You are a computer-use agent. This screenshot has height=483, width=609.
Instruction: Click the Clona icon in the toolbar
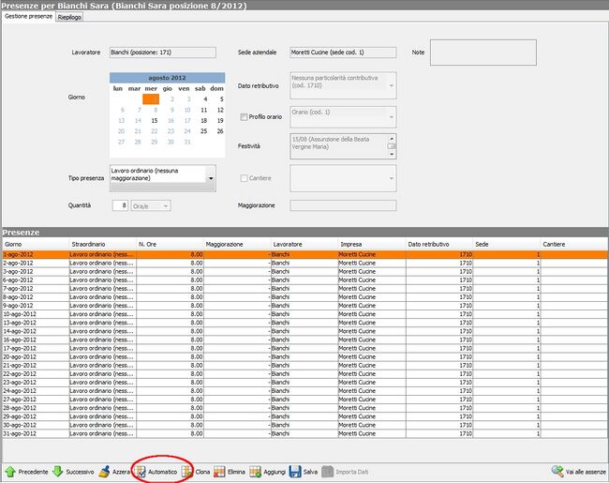click(x=186, y=472)
